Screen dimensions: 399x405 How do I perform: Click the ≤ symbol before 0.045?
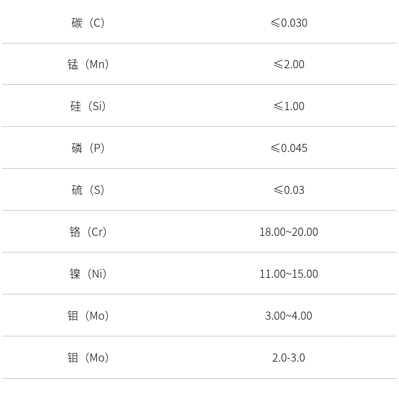(275, 148)
